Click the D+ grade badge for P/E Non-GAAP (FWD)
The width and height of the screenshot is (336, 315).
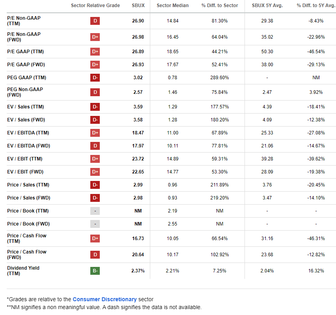[95, 37]
